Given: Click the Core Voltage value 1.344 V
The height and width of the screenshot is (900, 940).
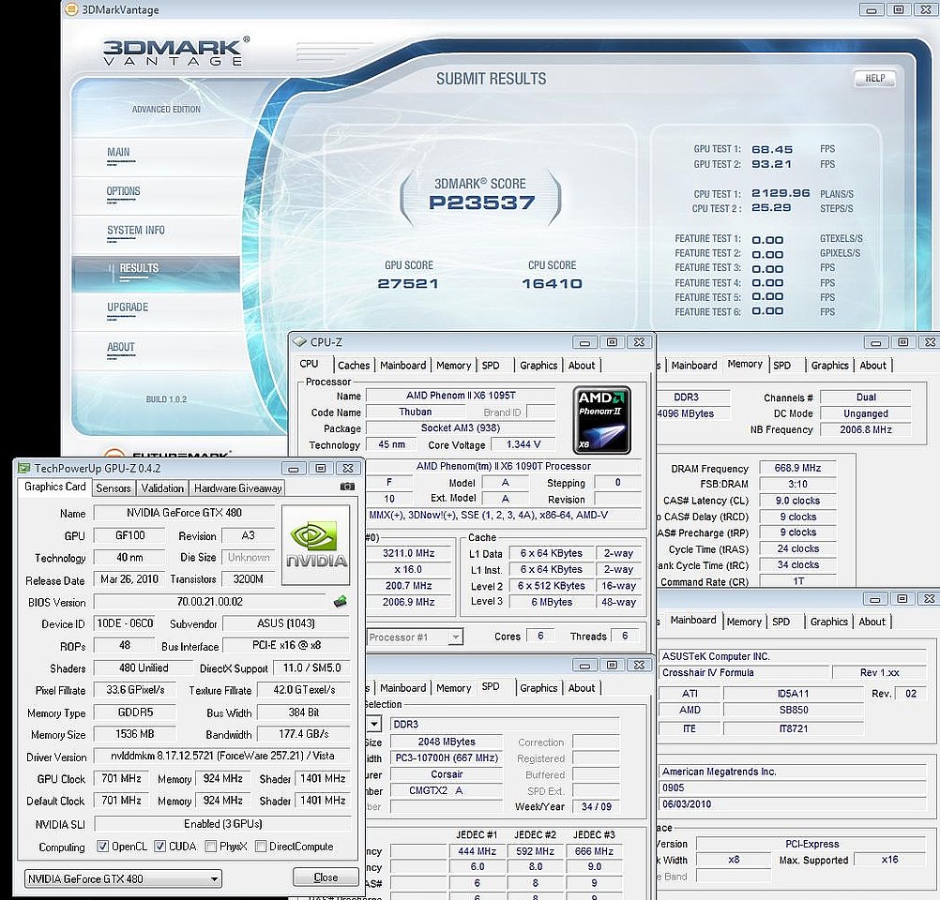Looking at the screenshot, I should pyautogui.click(x=523, y=444).
